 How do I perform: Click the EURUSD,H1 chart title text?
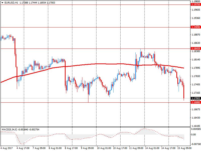point(11,3)
